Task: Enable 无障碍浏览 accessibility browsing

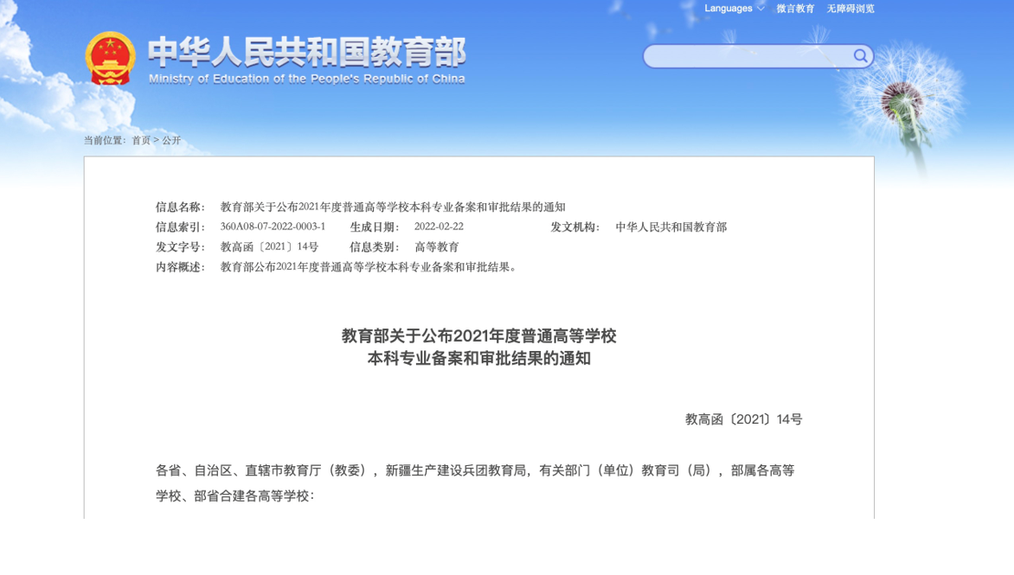Action: (x=850, y=9)
